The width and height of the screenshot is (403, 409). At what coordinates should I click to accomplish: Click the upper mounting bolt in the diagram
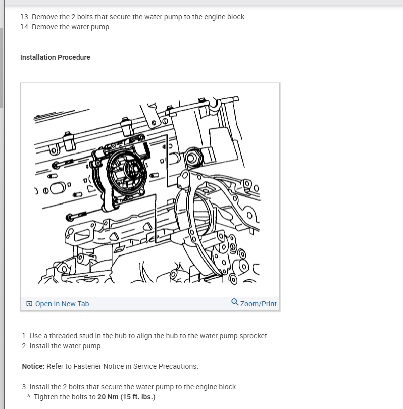64,164
